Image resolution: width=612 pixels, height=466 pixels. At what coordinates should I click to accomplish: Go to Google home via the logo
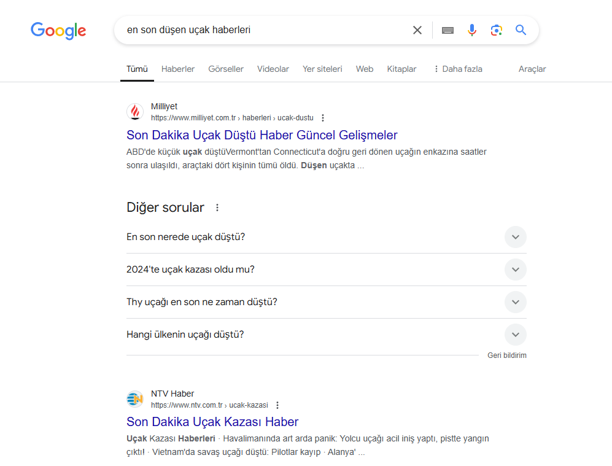tap(58, 31)
